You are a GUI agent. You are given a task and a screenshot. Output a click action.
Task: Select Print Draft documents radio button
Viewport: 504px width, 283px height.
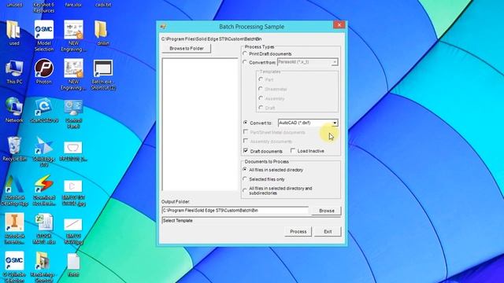pyautogui.click(x=245, y=53)
